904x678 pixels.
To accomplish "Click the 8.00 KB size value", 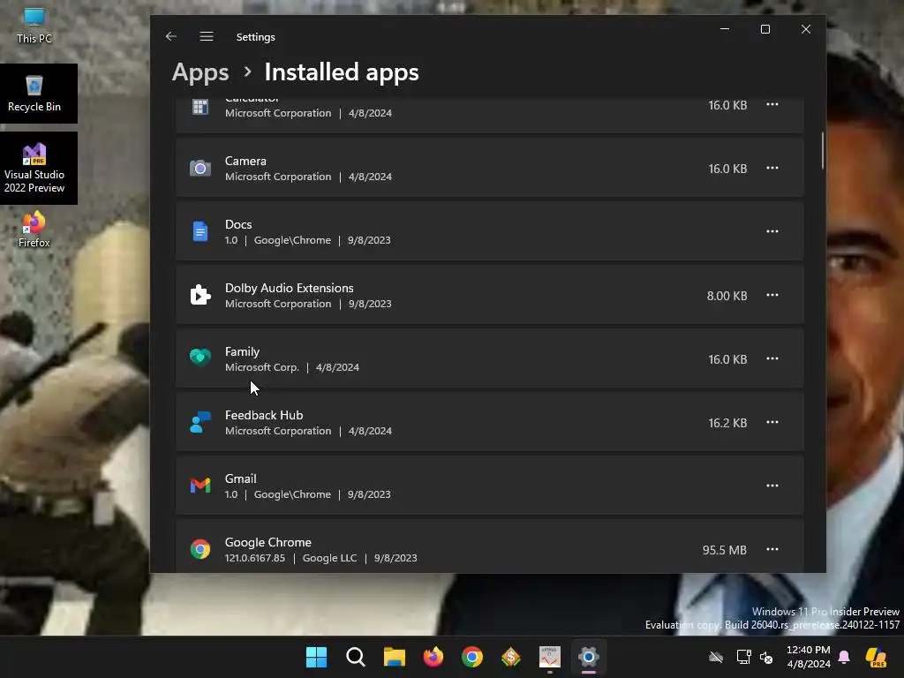I will (727, 296).
